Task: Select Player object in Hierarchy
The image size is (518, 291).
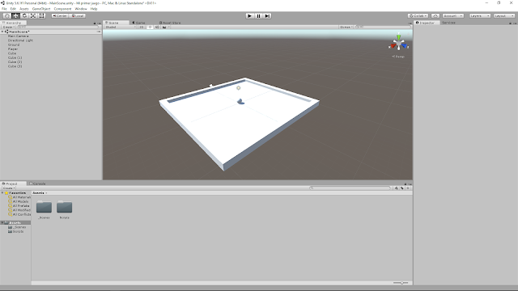Action: [13, 48]
